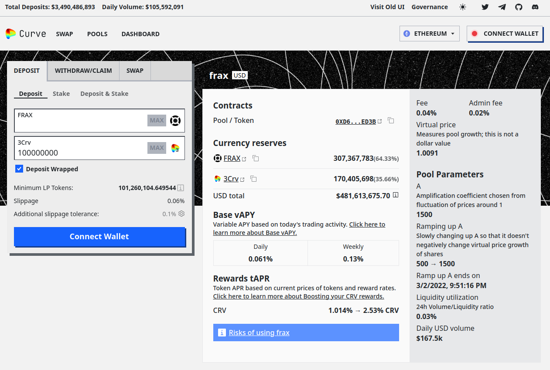Open the learn more about Base vAPY link
The width and height of the screenshot is (550, 370).
[x=299, y=228]
